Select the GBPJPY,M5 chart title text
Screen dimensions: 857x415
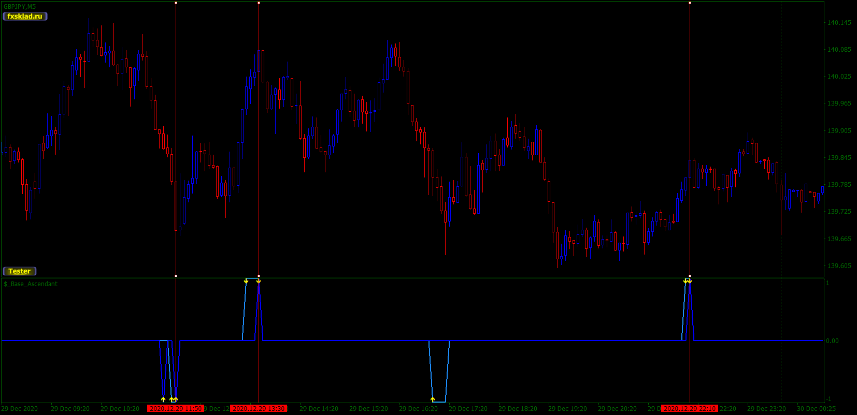[20, 7]
